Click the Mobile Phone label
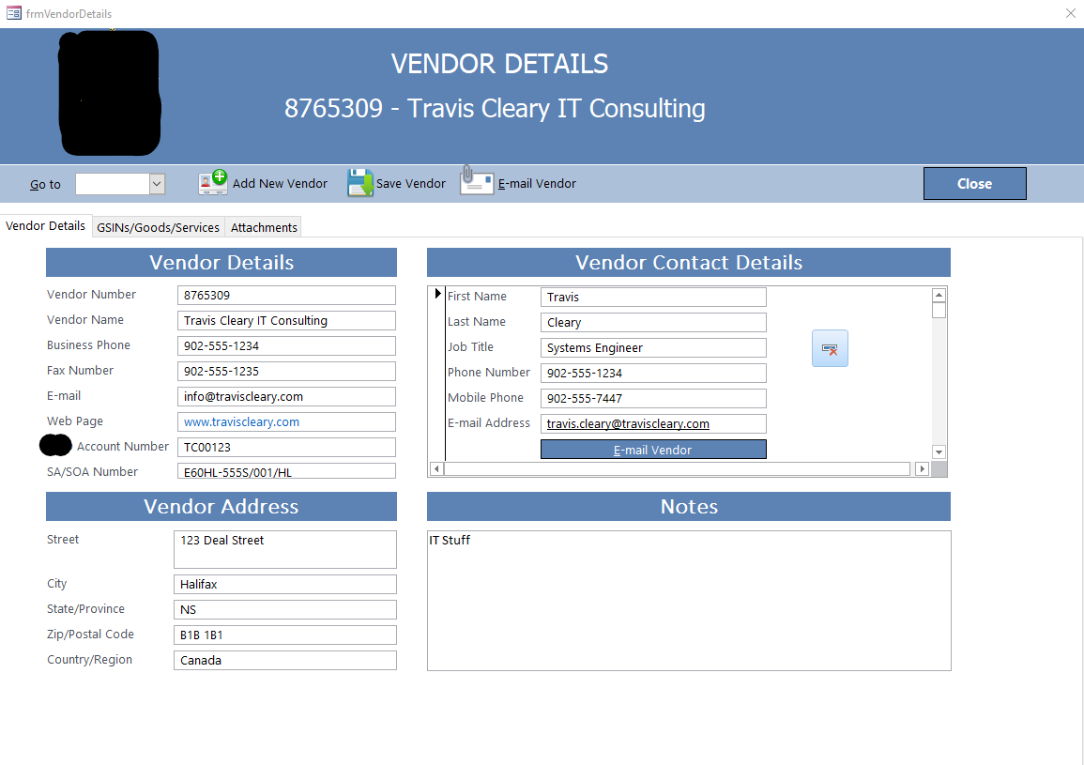The width and height of the screenshot is (1084, 765). 485,398
